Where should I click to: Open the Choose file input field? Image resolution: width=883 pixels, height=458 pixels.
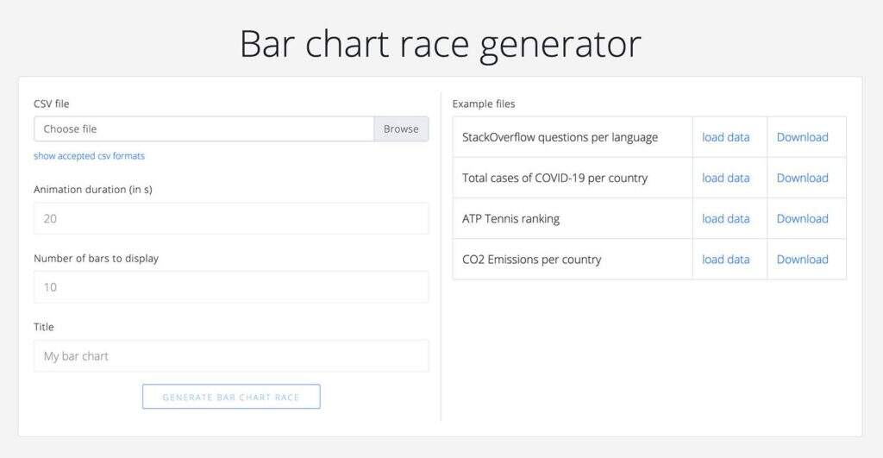pos(204,129)
